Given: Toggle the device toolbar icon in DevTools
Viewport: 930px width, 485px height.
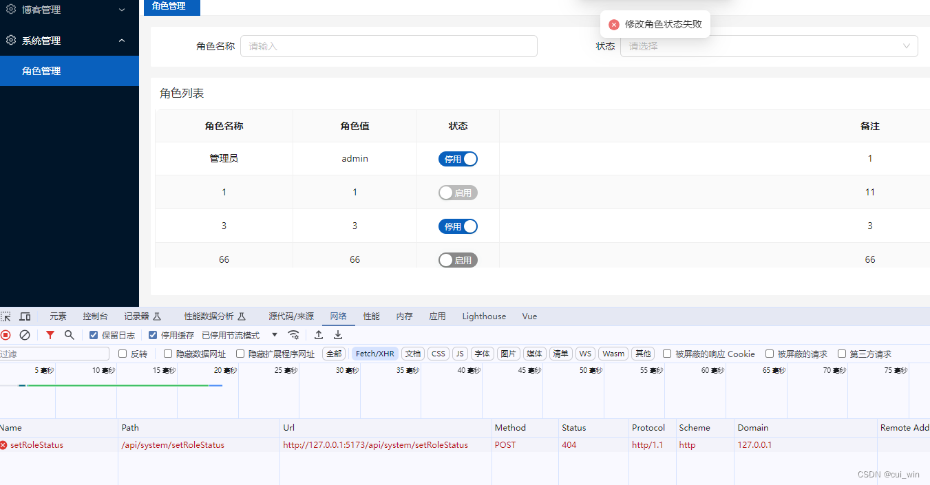Looking at the screenshot, I should (25, 316).
